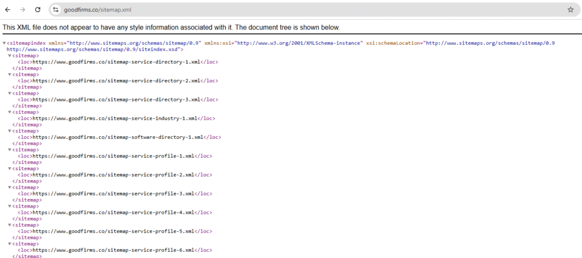
Task: Collapse the sitemap node for service-profile-6.xml
Action: 10,244
